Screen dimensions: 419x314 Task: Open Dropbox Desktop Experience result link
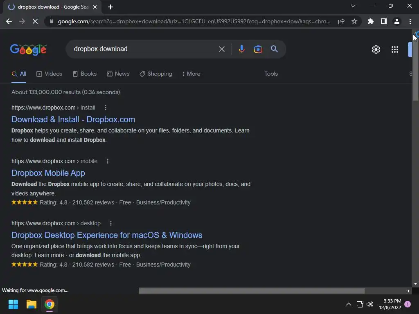pyautogui.click(x=107, y=235)
